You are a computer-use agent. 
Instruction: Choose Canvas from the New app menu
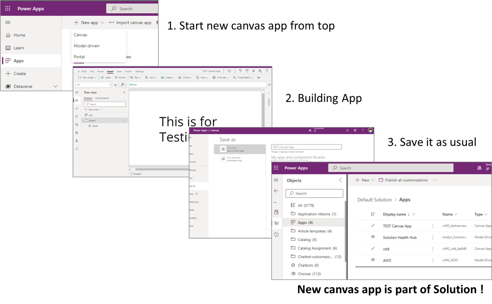click(x=81, y=35)
